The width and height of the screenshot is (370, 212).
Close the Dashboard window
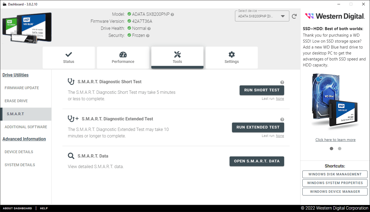pos(363,4)
